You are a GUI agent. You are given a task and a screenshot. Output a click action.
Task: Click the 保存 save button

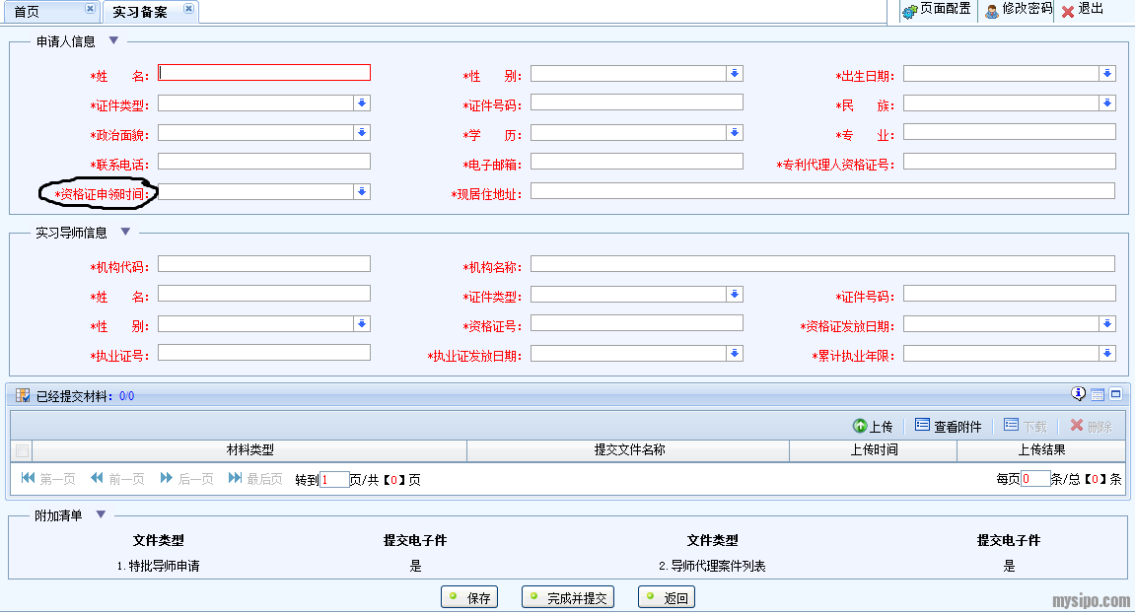[469, 598]
